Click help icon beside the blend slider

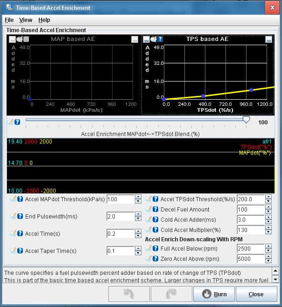pos(17,122)
